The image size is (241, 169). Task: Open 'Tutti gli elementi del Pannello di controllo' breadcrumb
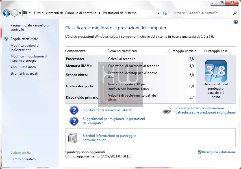[65, 13]
